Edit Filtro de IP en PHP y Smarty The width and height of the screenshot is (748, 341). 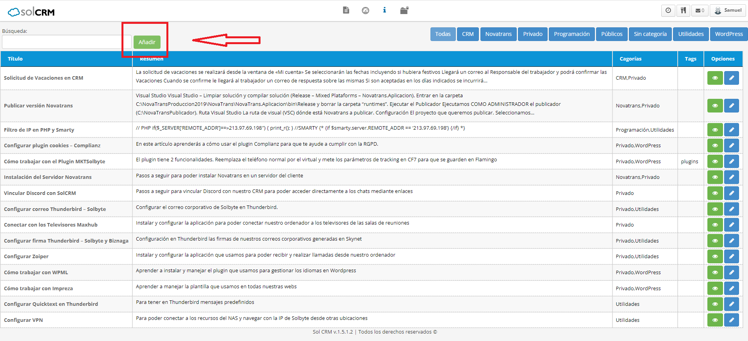tap(731, 130)
